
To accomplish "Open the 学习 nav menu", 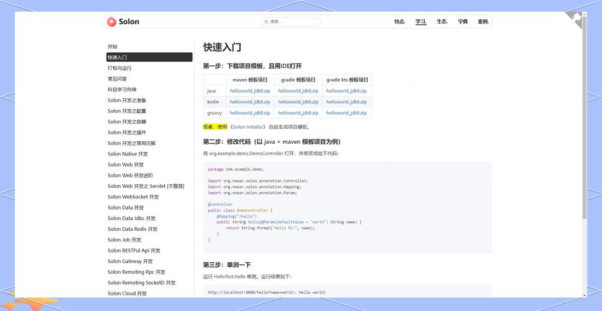I will coord(421,22).
